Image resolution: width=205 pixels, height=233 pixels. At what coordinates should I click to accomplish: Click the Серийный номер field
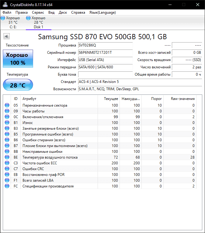click(x=105, y=53)
